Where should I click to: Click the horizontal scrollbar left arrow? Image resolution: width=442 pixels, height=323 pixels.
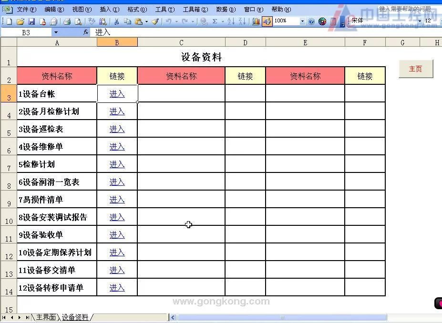coord(173,318)
